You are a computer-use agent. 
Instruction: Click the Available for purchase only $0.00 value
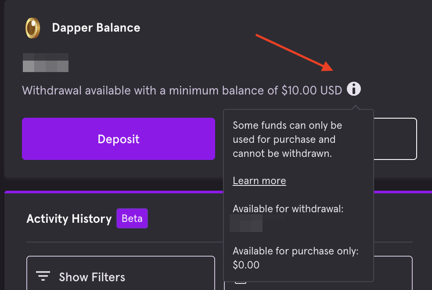click(x=246, y=265)
